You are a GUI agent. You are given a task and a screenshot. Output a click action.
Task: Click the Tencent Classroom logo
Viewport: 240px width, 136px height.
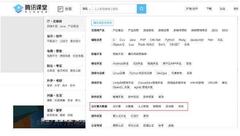coord(30,9)
